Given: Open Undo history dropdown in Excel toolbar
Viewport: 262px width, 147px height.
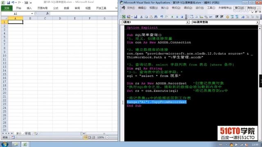Looking at the screenshot, I should point(16,2).
